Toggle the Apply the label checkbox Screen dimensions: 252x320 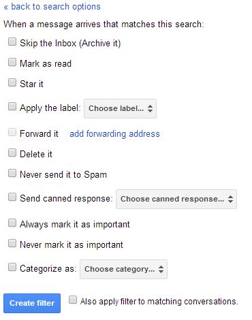(12, 106)
